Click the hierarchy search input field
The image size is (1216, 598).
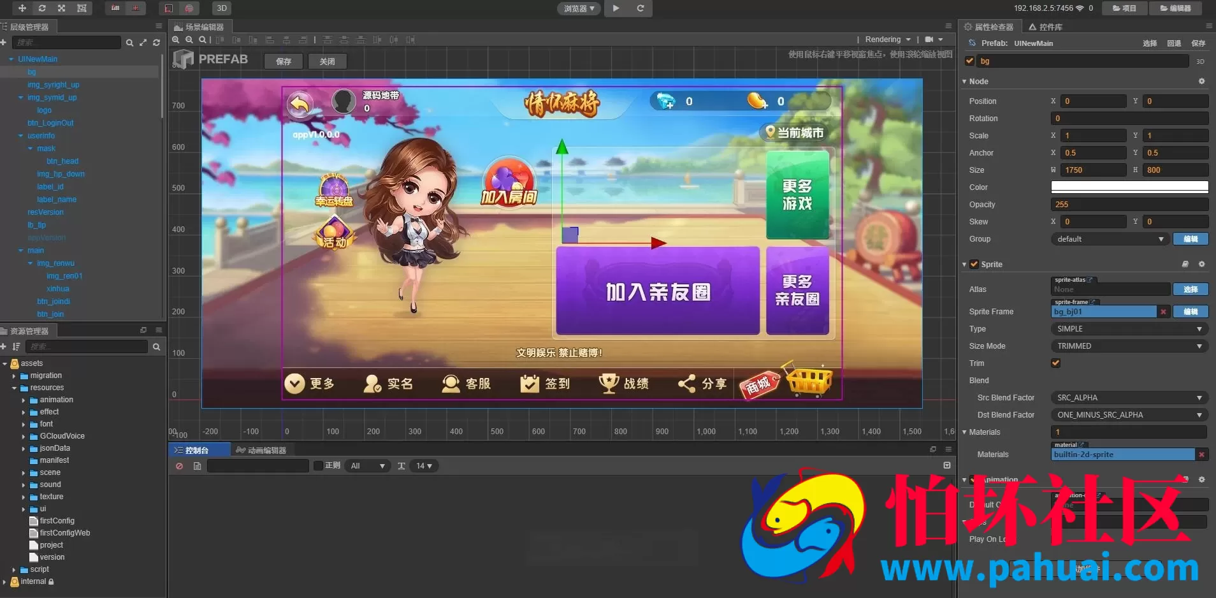tap(66, 43)
